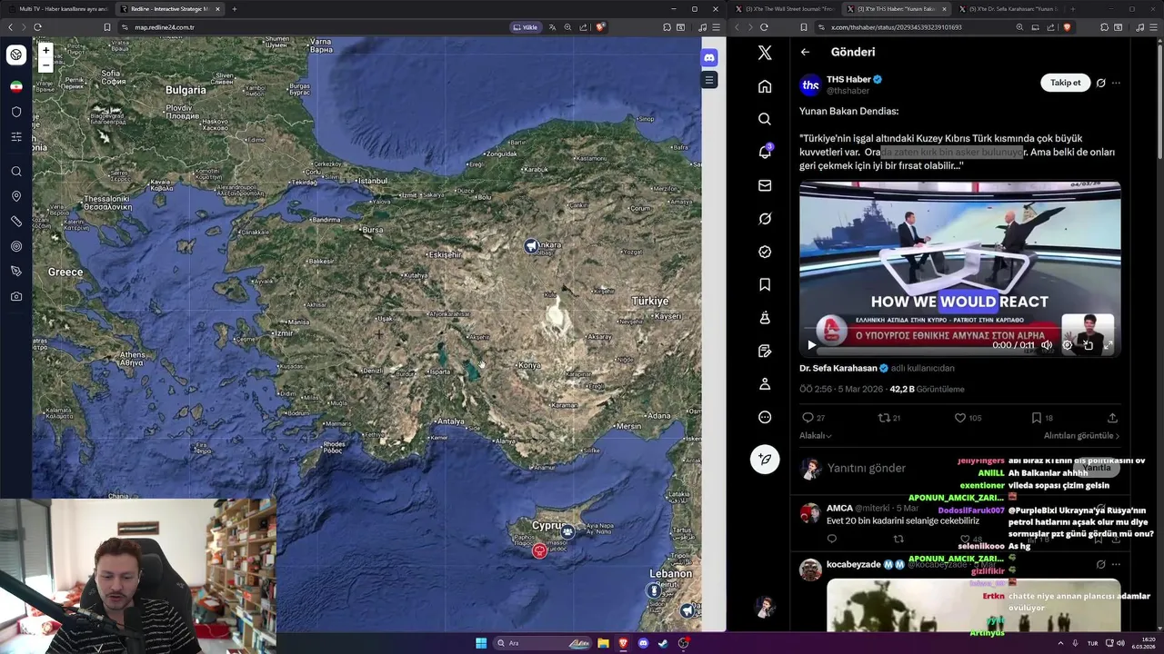This screenshot has height=654, width=1164.
Task: Go to X Home in sidebar
Action: [x=765, y=86]
